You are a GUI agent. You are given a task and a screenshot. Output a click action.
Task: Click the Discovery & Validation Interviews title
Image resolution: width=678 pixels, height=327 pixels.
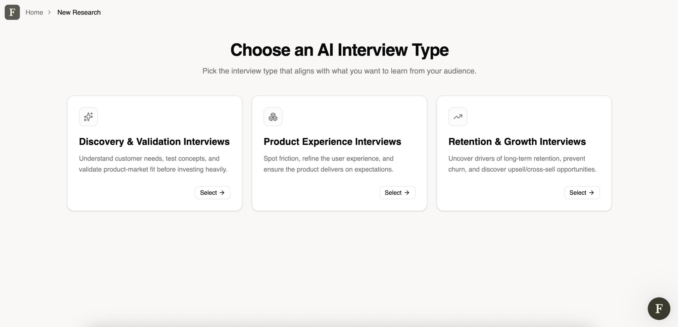(154, 142)
